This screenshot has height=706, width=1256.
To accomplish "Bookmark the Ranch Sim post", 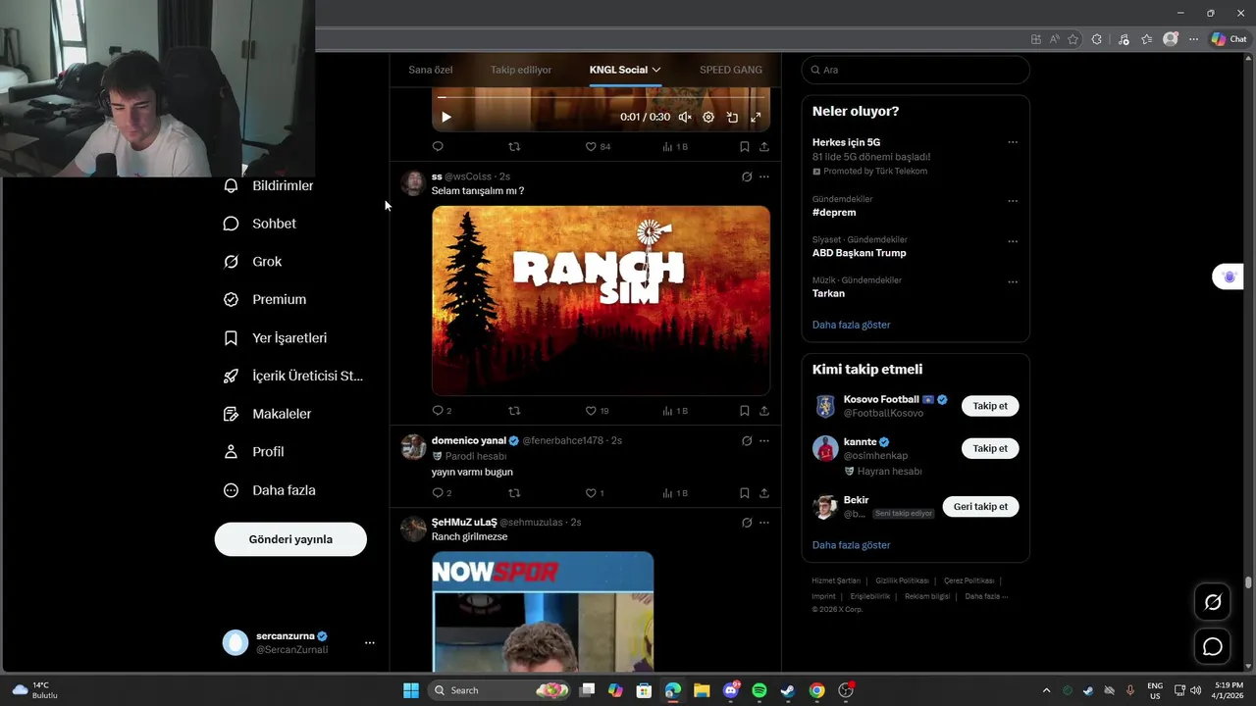I will point(745,411).
